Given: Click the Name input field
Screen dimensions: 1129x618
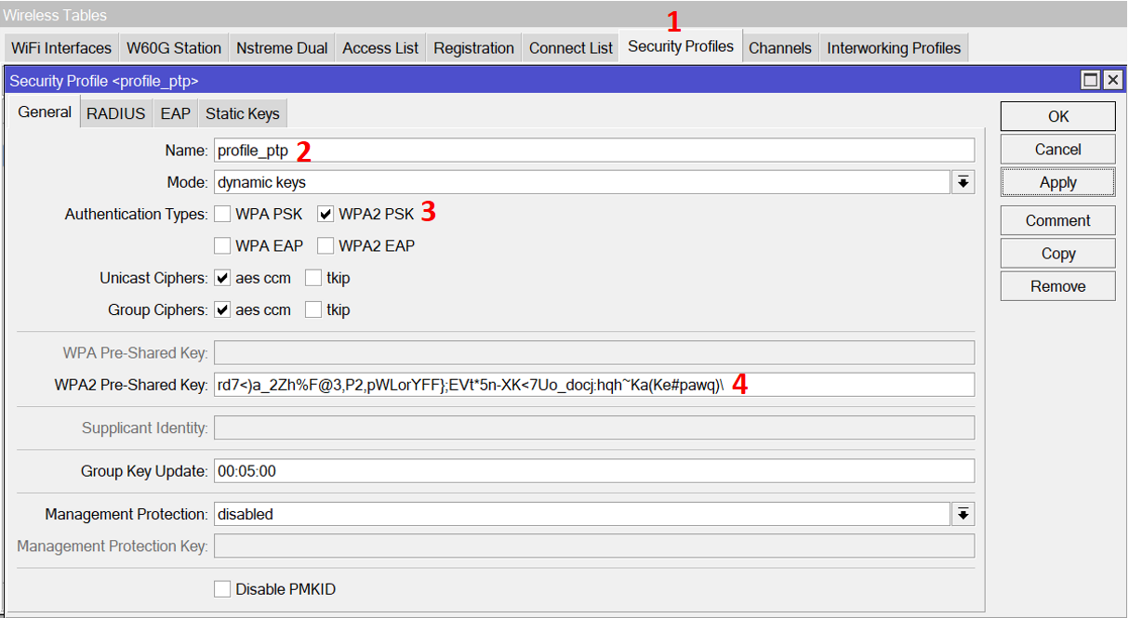Looking at the screenshot, I should pyautogui.click(x=594, y=151).
